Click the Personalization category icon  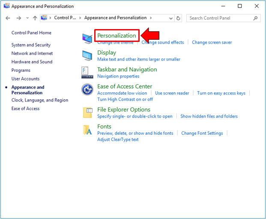click(x=87, y=38)
